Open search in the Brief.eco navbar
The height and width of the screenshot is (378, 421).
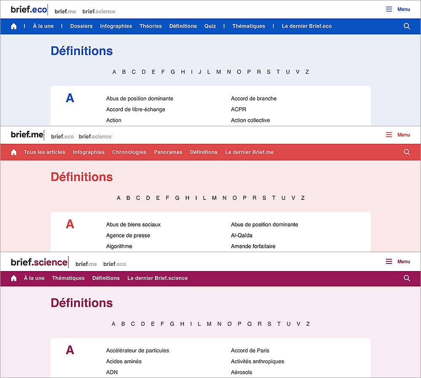tap(407, 26)
